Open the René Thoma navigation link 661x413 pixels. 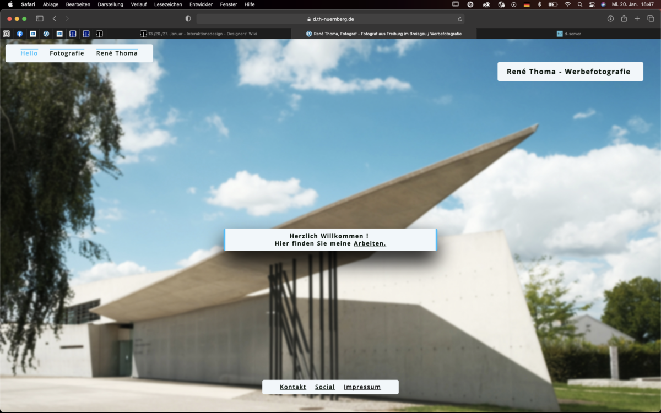click(117, 53)
